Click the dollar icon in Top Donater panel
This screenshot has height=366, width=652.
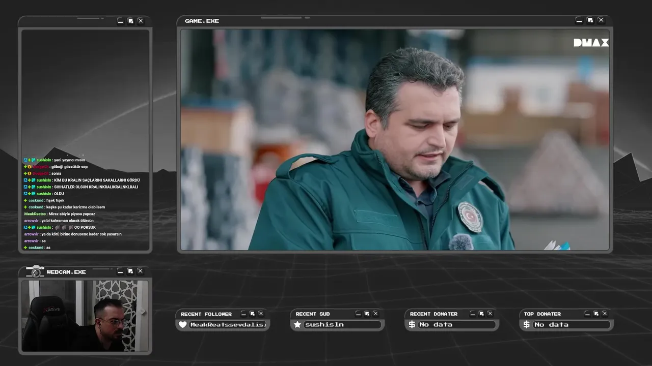[527, 324]
